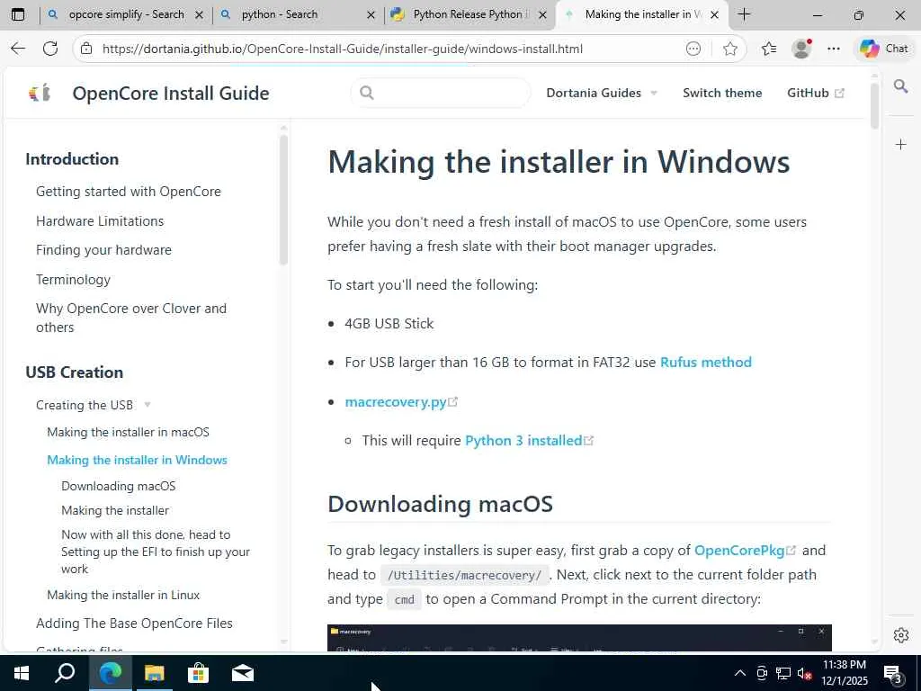Show hidden system tray icons
The height and width of the screenshot is (691, 921).
(740, 673)
